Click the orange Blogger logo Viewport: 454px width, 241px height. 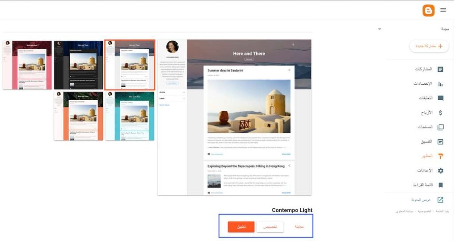point(428,10)
